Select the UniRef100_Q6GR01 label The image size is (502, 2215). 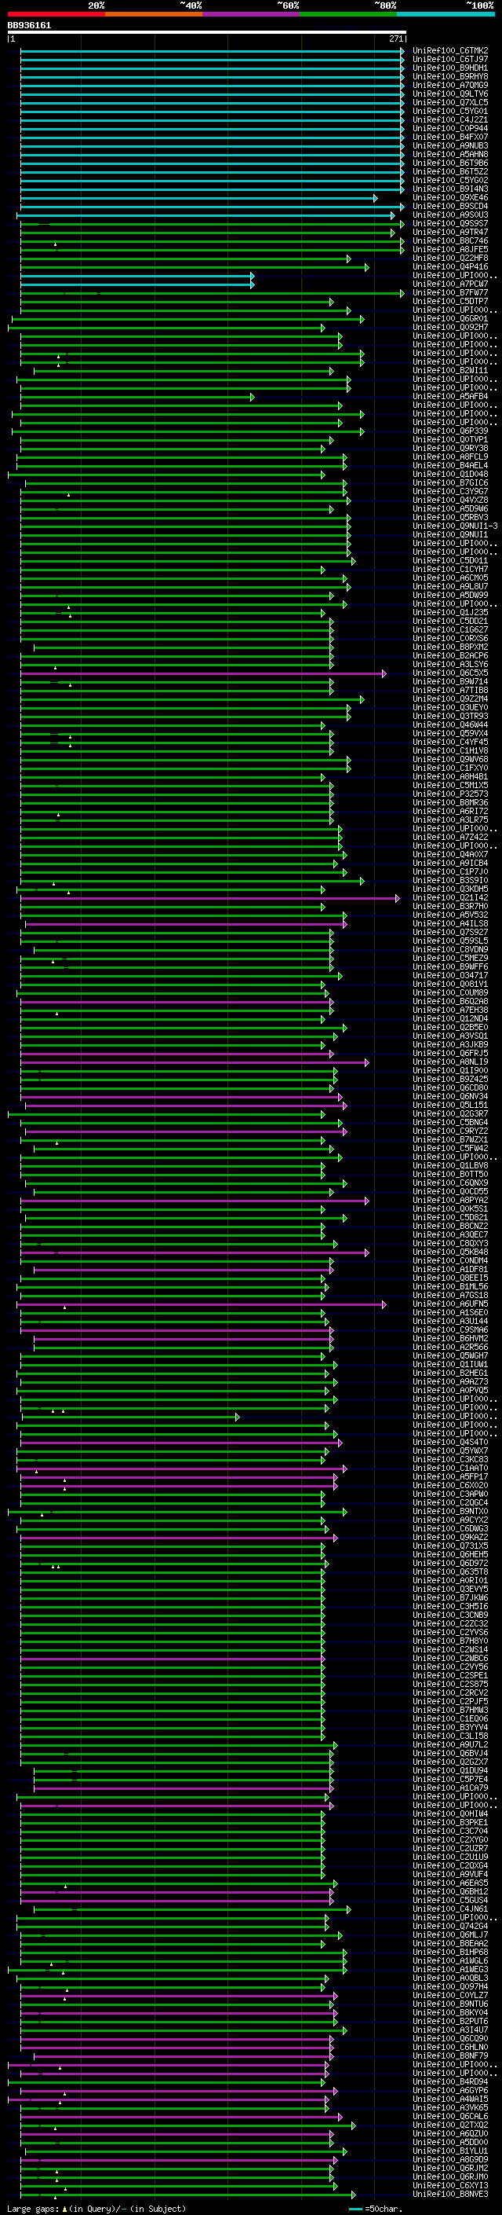coord(449,319)
